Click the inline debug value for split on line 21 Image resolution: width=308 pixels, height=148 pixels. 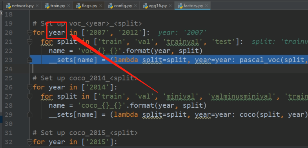tap(280, 42)
